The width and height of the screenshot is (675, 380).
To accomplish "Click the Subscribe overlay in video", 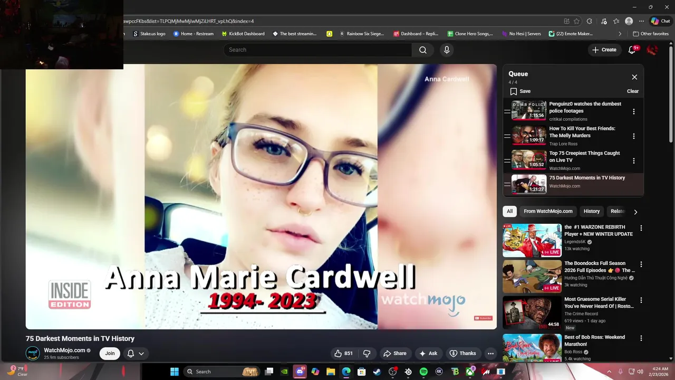I will point(483,318).
